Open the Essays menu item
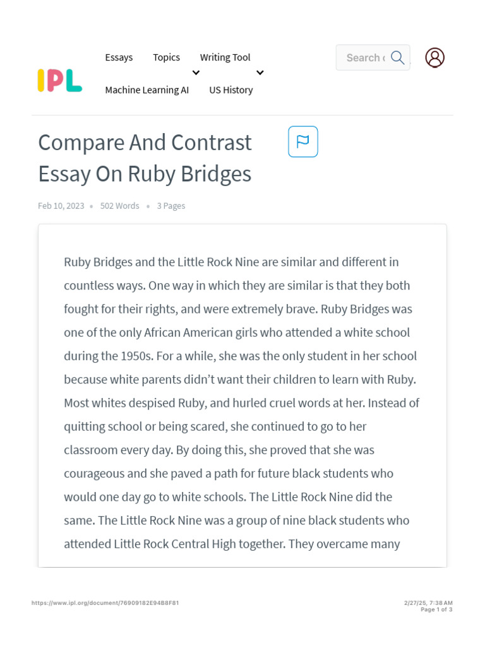The width and height of the screenshot is (485, 646). [119, 57]
